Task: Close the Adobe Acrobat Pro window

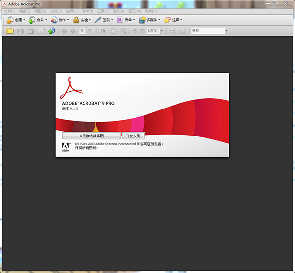Action: pyautogui.click(x=286, y=3)
